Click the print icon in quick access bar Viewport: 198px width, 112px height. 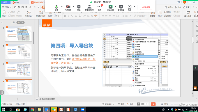pos(22,7)
